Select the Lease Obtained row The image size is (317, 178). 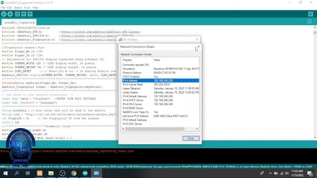pos(160,89)
